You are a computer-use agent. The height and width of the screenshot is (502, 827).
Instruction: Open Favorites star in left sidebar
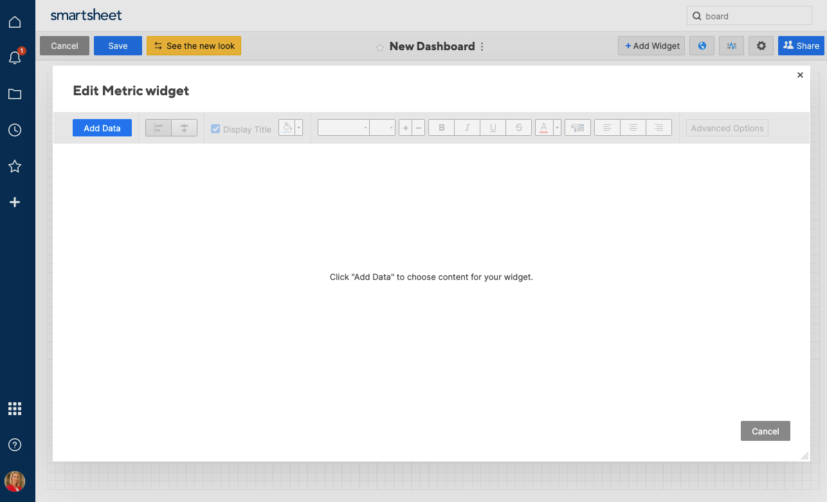point(15,167)
